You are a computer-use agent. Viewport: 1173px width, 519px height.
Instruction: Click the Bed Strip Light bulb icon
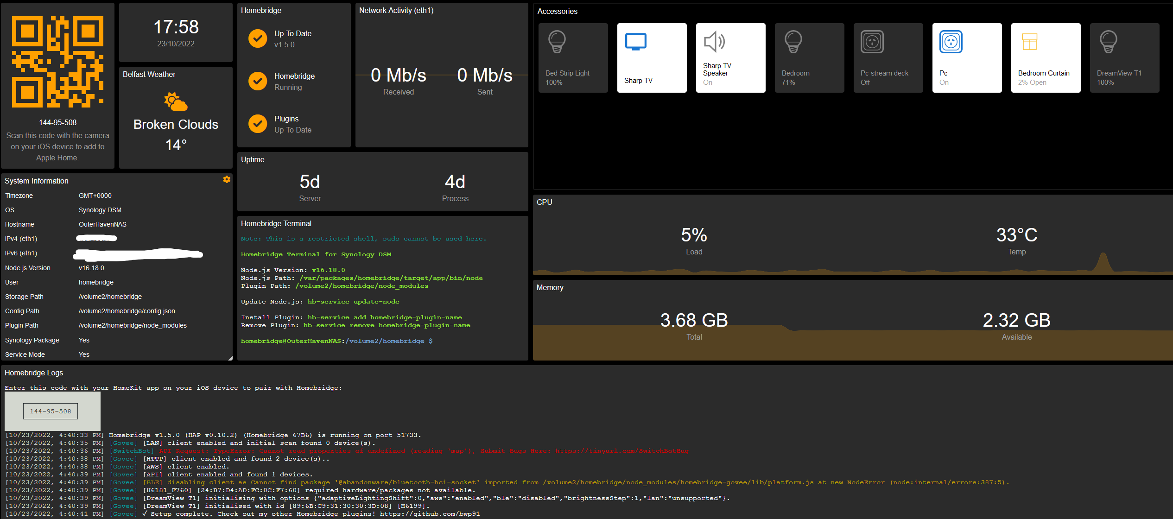coord(557,42)
